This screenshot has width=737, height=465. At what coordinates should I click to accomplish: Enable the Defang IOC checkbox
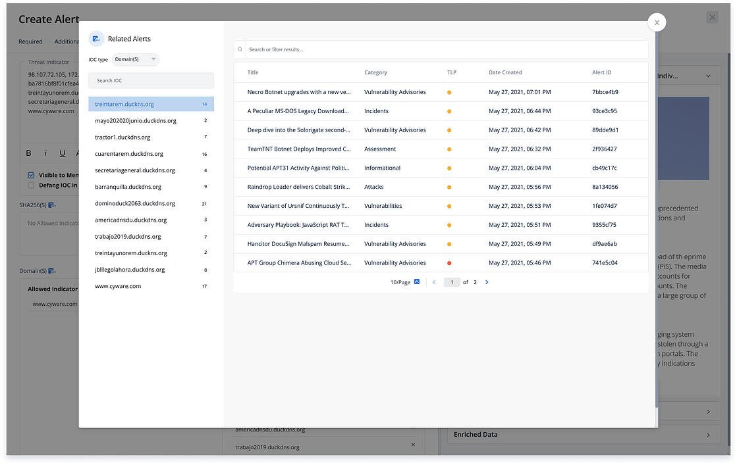click(31, 185)
